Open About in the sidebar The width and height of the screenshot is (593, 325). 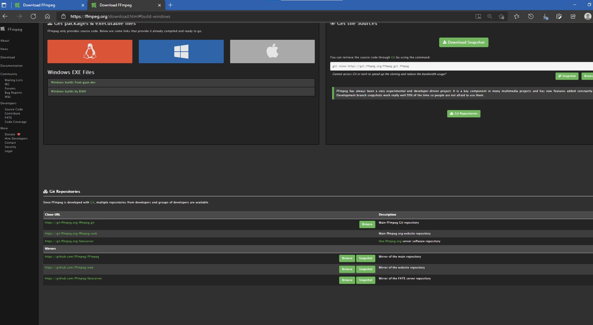point(5,41)
